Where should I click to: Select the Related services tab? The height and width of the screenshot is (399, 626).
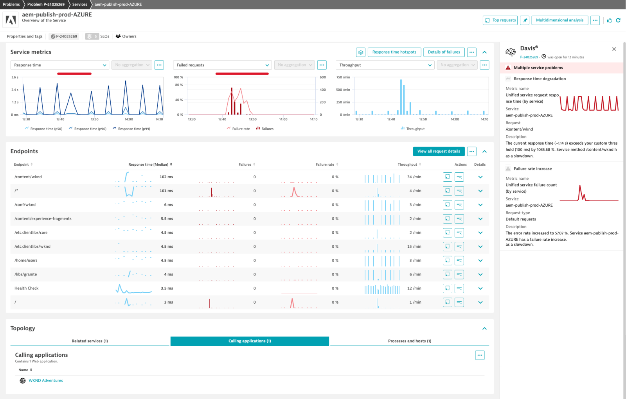coord(90,341)
